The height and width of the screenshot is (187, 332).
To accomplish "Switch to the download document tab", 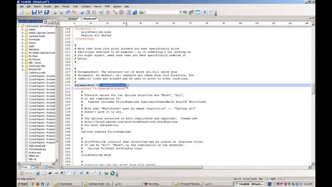I will (72, 19).
